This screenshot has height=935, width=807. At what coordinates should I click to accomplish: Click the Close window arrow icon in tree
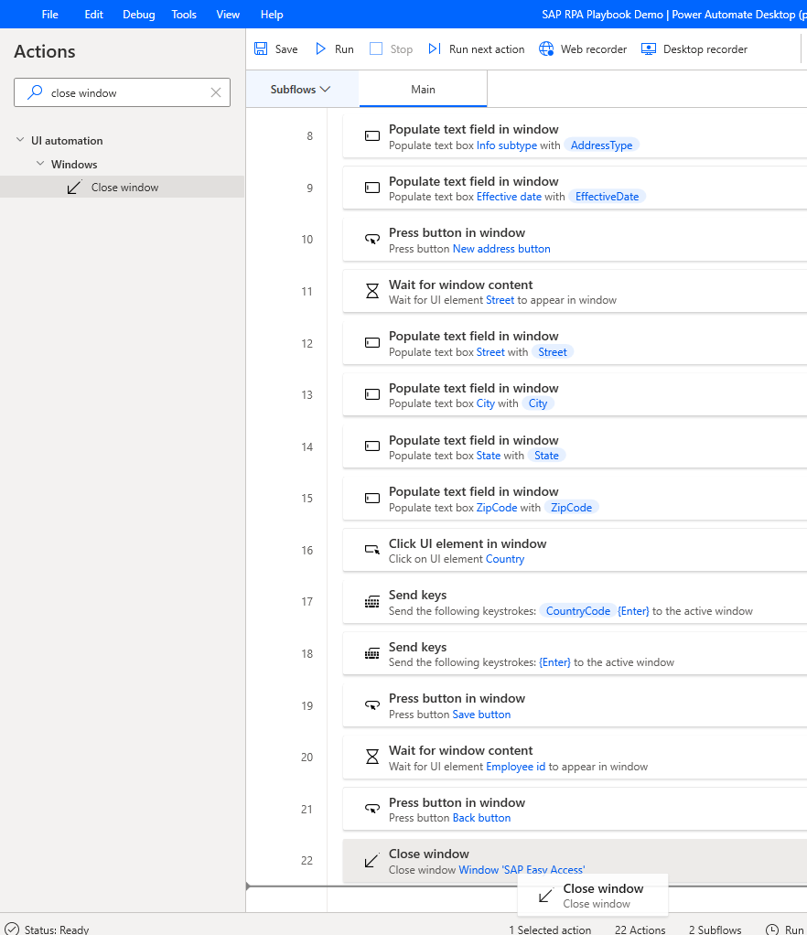pos(74,188)
